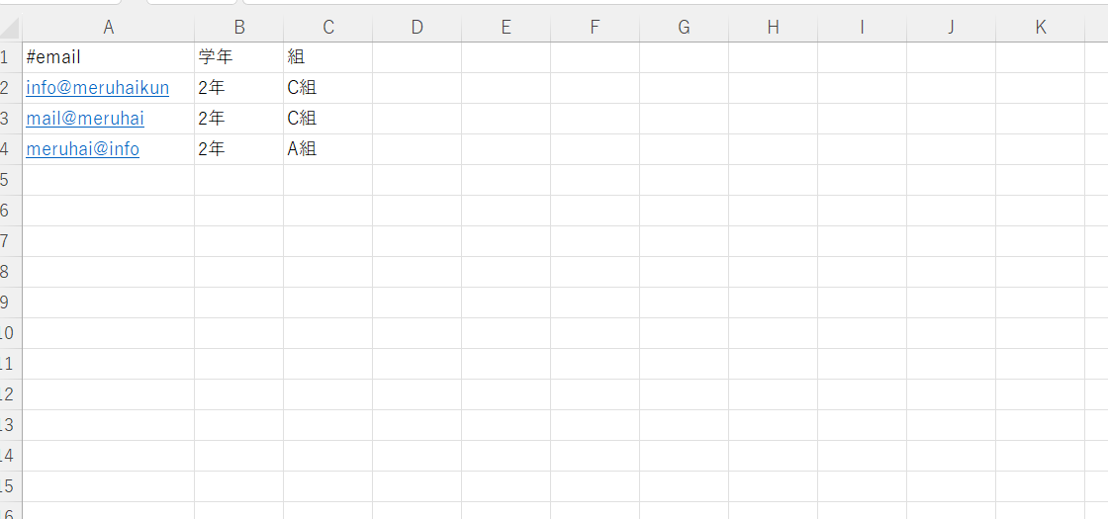Screen dimensions: 1108x519
Task: Click the meruhai@info email link
Action: [x=82, y=149]
